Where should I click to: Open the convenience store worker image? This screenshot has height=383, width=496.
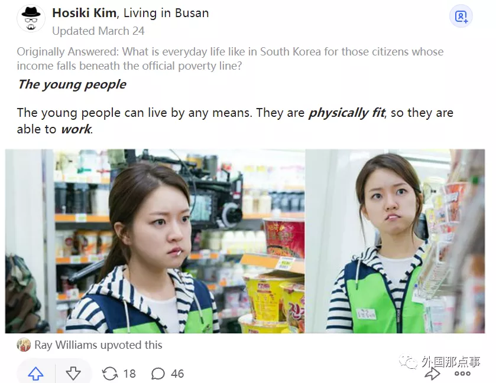point(245,241)
